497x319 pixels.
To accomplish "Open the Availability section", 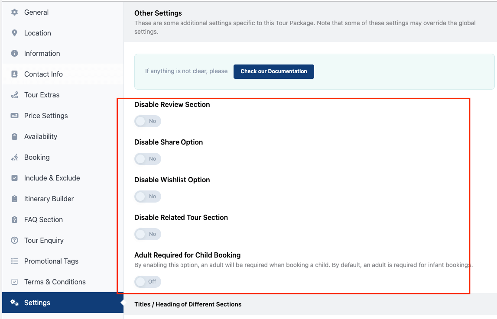I will [x=41, y=136].
